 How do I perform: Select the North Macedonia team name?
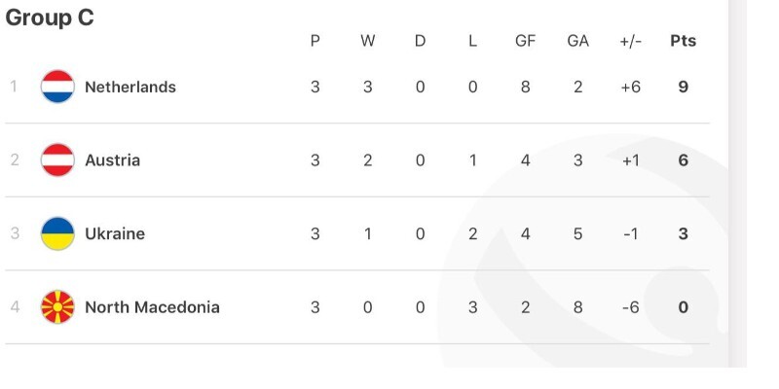tap(152, 307)
